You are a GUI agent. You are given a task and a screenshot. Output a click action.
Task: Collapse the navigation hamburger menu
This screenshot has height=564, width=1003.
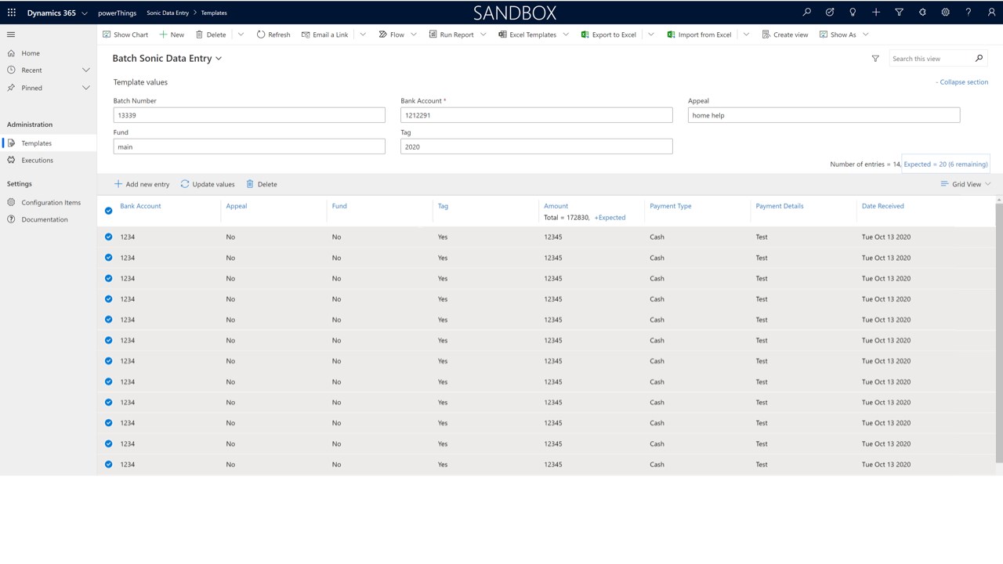[11, 34]
